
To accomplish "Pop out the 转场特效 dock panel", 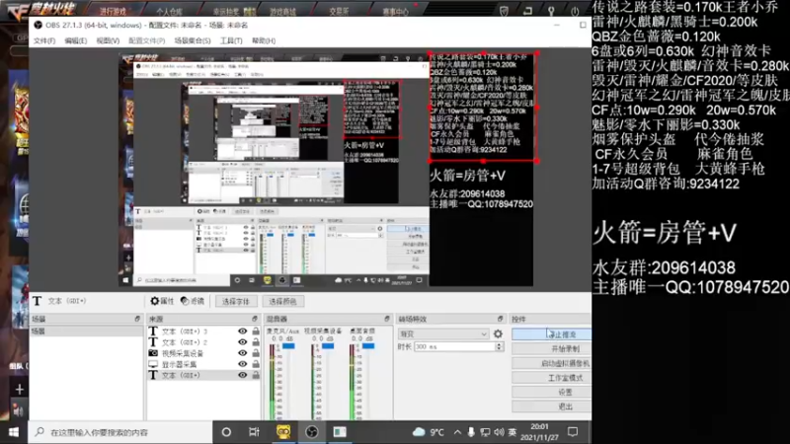I will (x=501, y=319).
